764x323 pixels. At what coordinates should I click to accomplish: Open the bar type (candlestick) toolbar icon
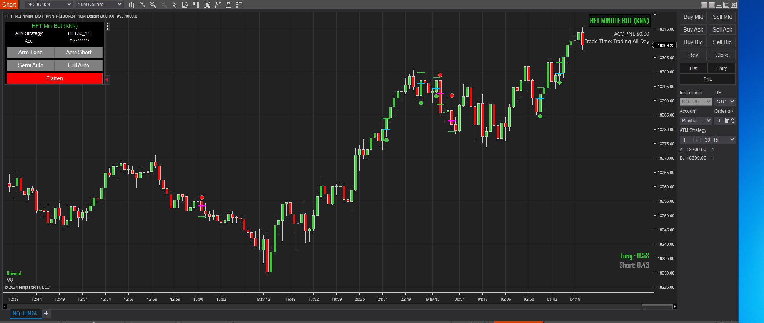132,5
